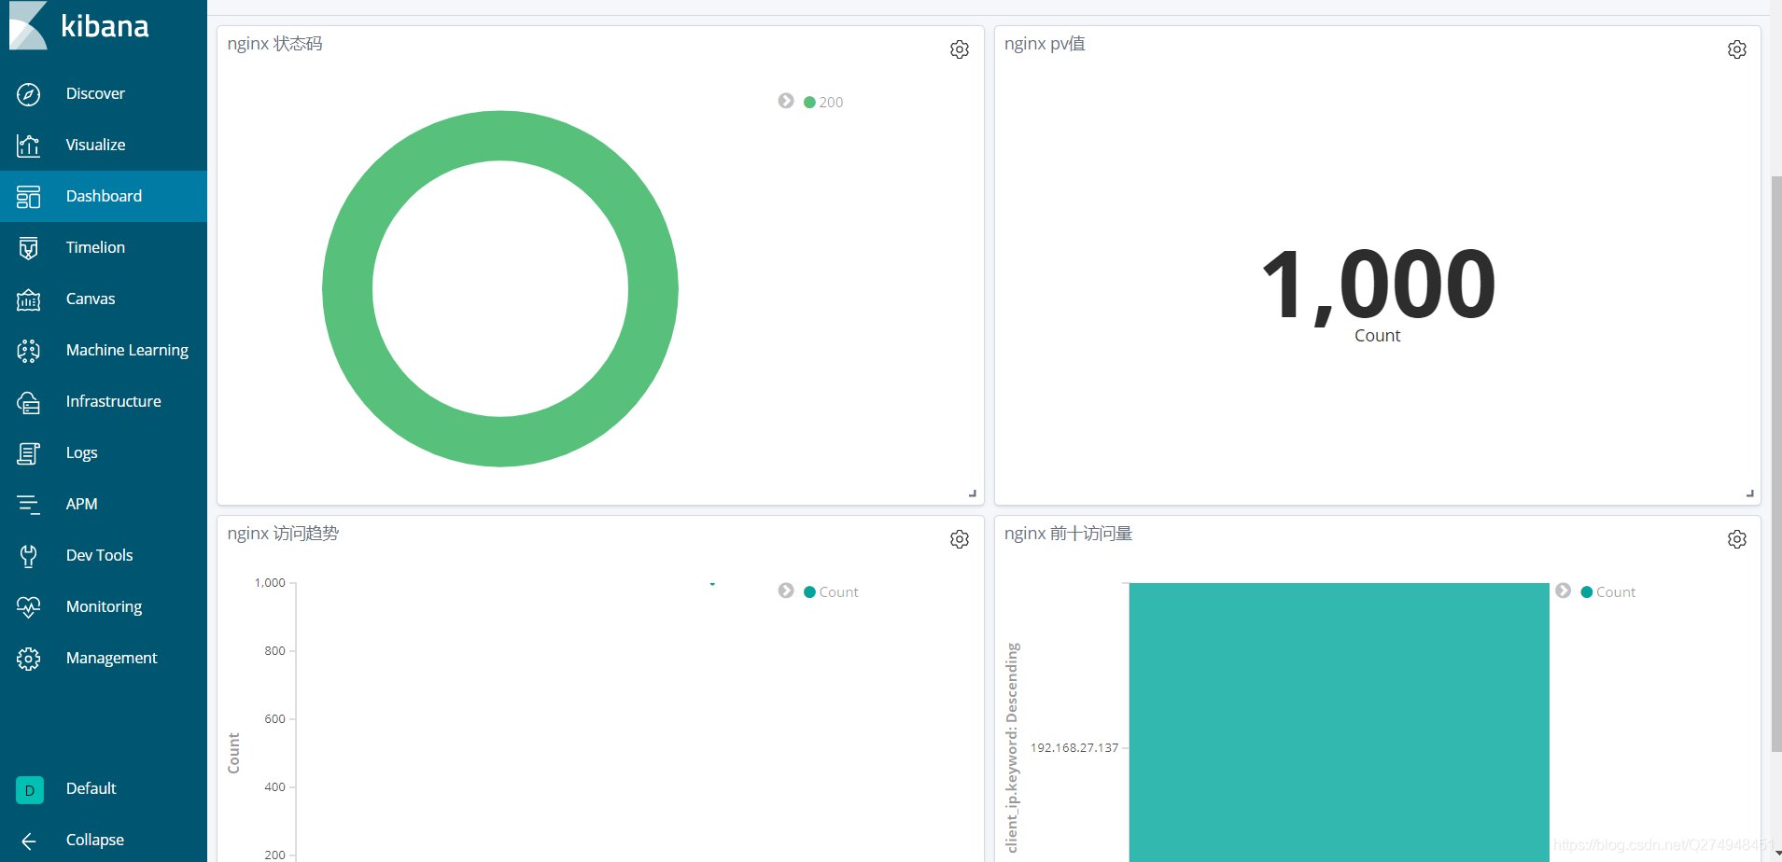Screen dimensions: 1782x862
Task: Click the resize handle of nginx 状态码 panel
Action: pos(973,494)
